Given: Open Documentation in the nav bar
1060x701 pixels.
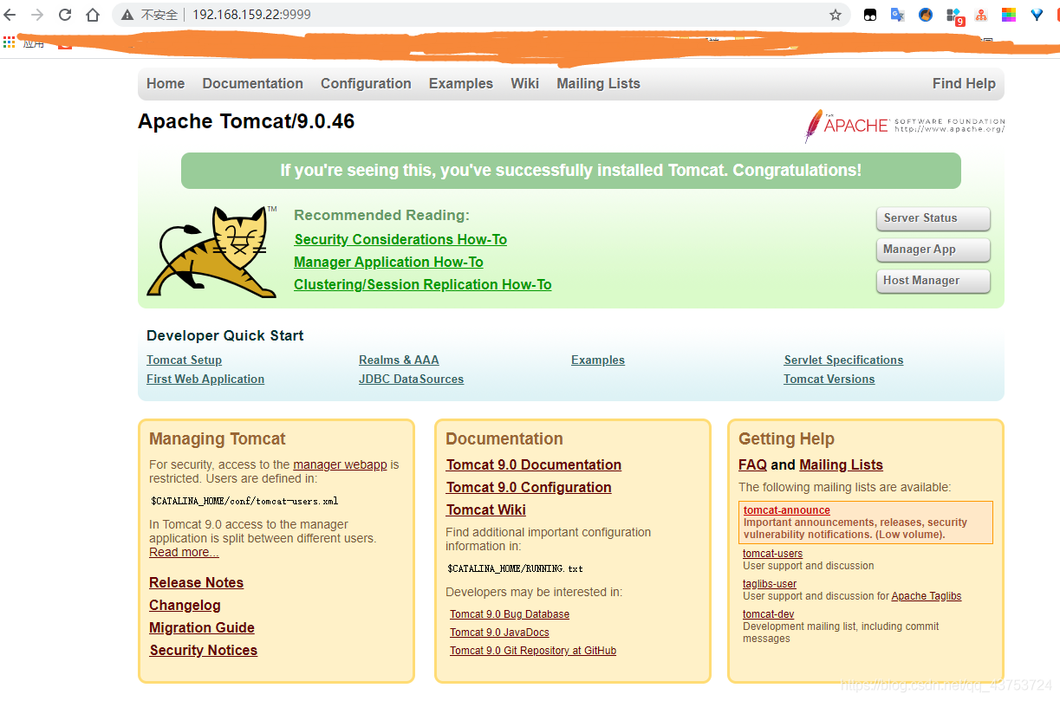Looking at the screenshot, I should (253, 83).
